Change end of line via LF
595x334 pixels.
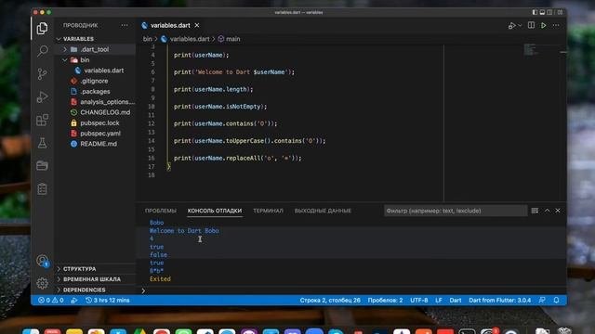coord(439,301)
